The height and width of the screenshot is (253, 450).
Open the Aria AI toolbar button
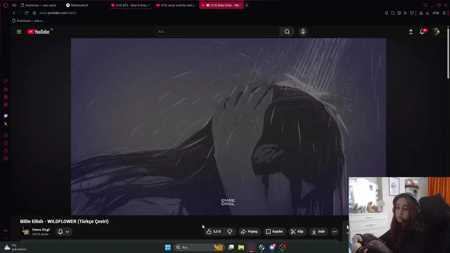pos(436,13)
